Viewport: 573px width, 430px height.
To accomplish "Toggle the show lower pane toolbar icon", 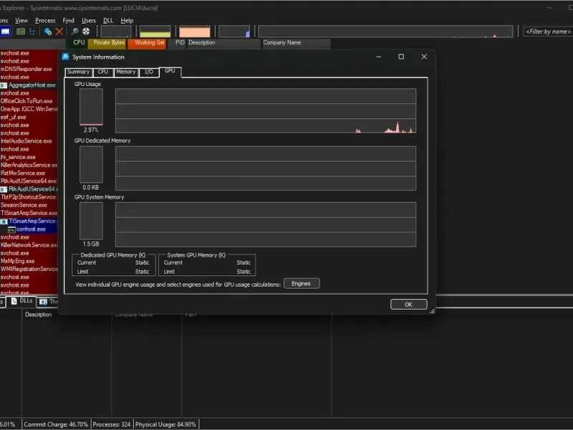I will 5,32.
